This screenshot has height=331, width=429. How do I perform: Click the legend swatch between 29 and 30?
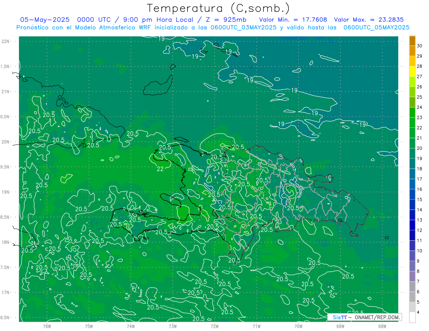[x=413, y=51]
